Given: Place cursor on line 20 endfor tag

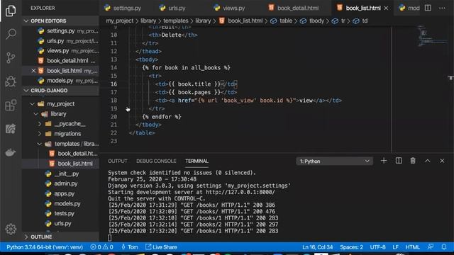Looking at the screenshot, I should point(162,116).
